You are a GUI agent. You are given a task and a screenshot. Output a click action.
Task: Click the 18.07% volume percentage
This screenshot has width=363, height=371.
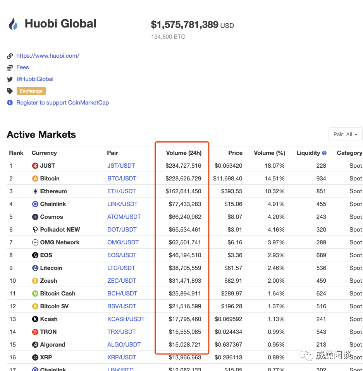coord(275,166)
